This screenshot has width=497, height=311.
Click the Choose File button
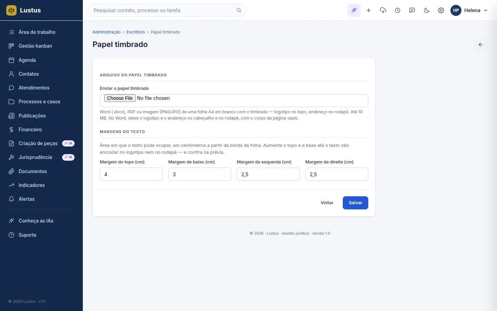[x=120, y=98]
